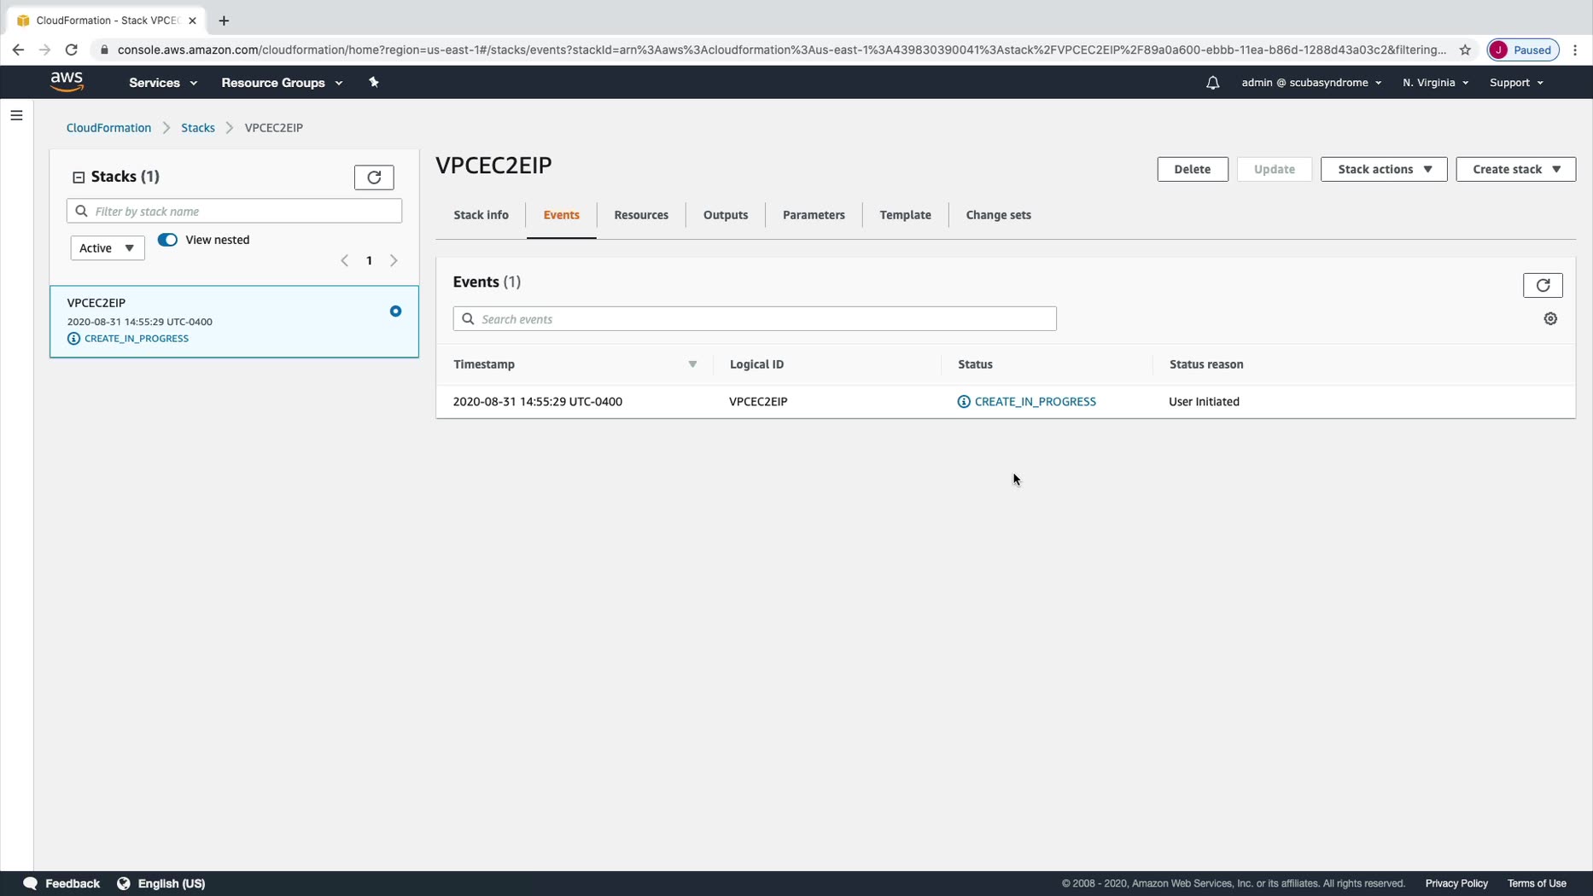Open the pin shortcuts icon in navbar
The width and height of the screenshot is (1593, 896).
(373, 82)
